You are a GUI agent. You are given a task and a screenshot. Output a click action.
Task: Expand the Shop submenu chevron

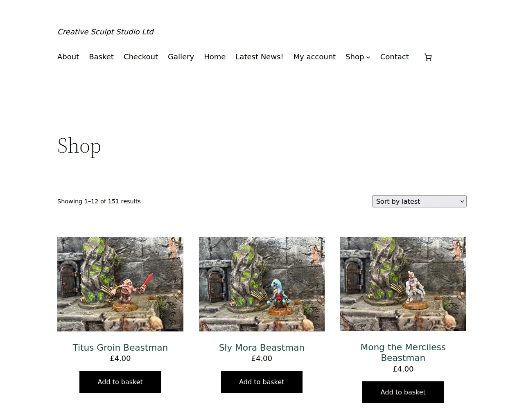pyautogui.click(x=368, y=57)
